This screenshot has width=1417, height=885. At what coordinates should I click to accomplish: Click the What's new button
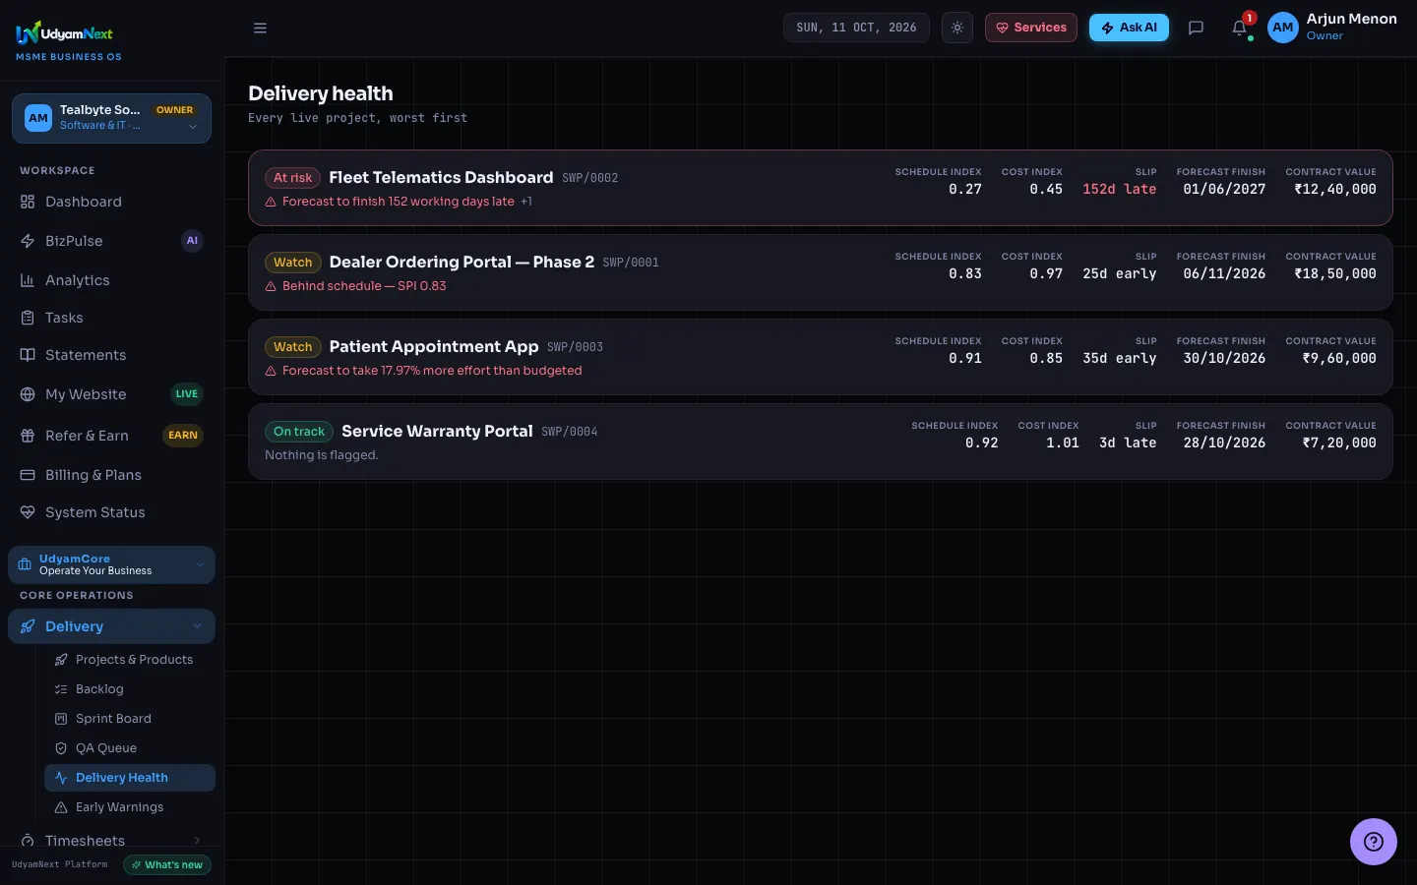[167, 865]
